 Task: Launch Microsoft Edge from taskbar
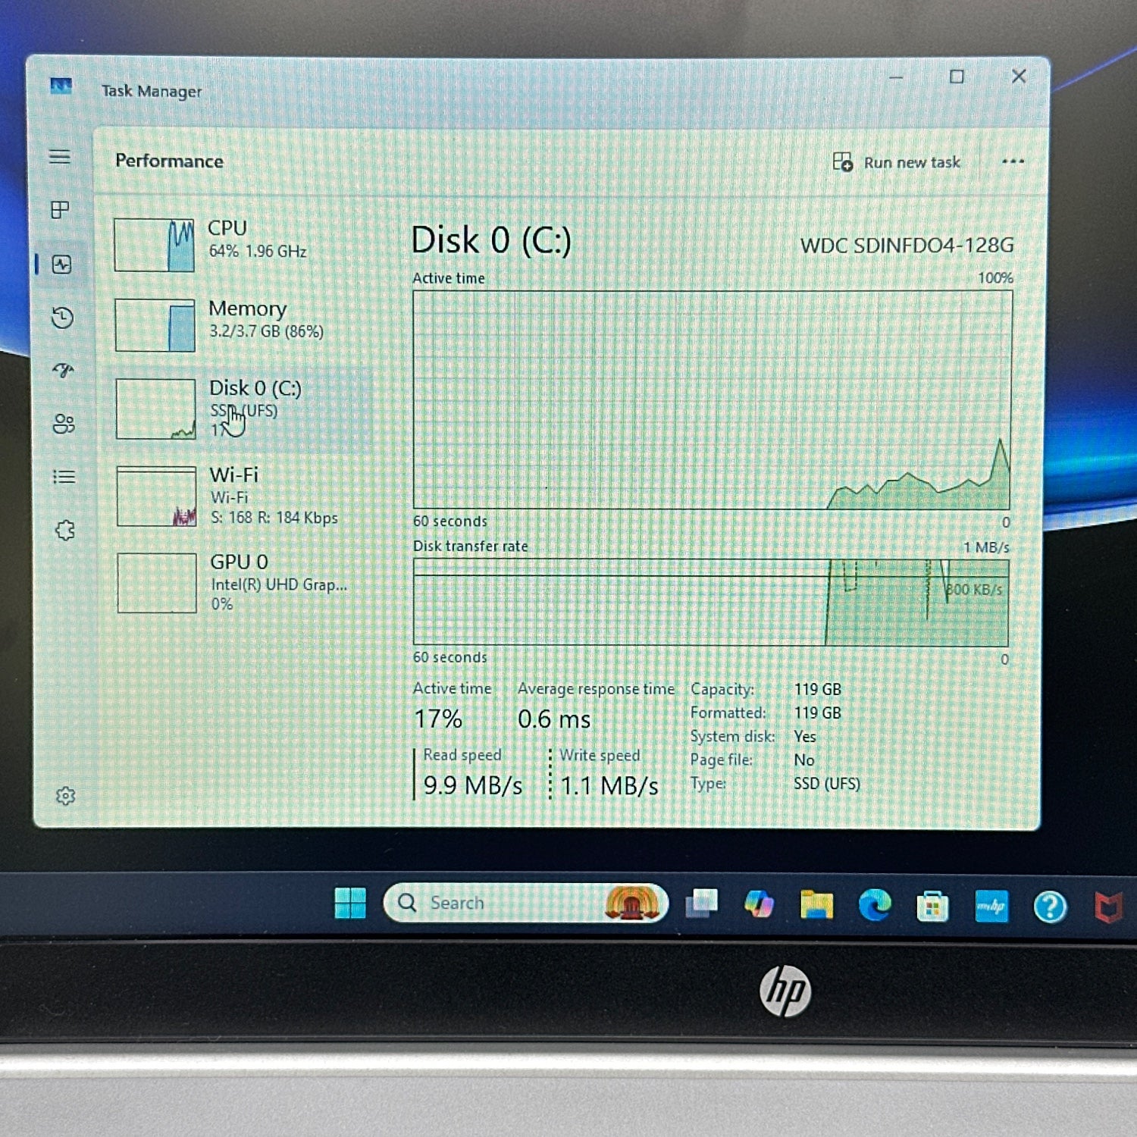click(x=874, y=905)
